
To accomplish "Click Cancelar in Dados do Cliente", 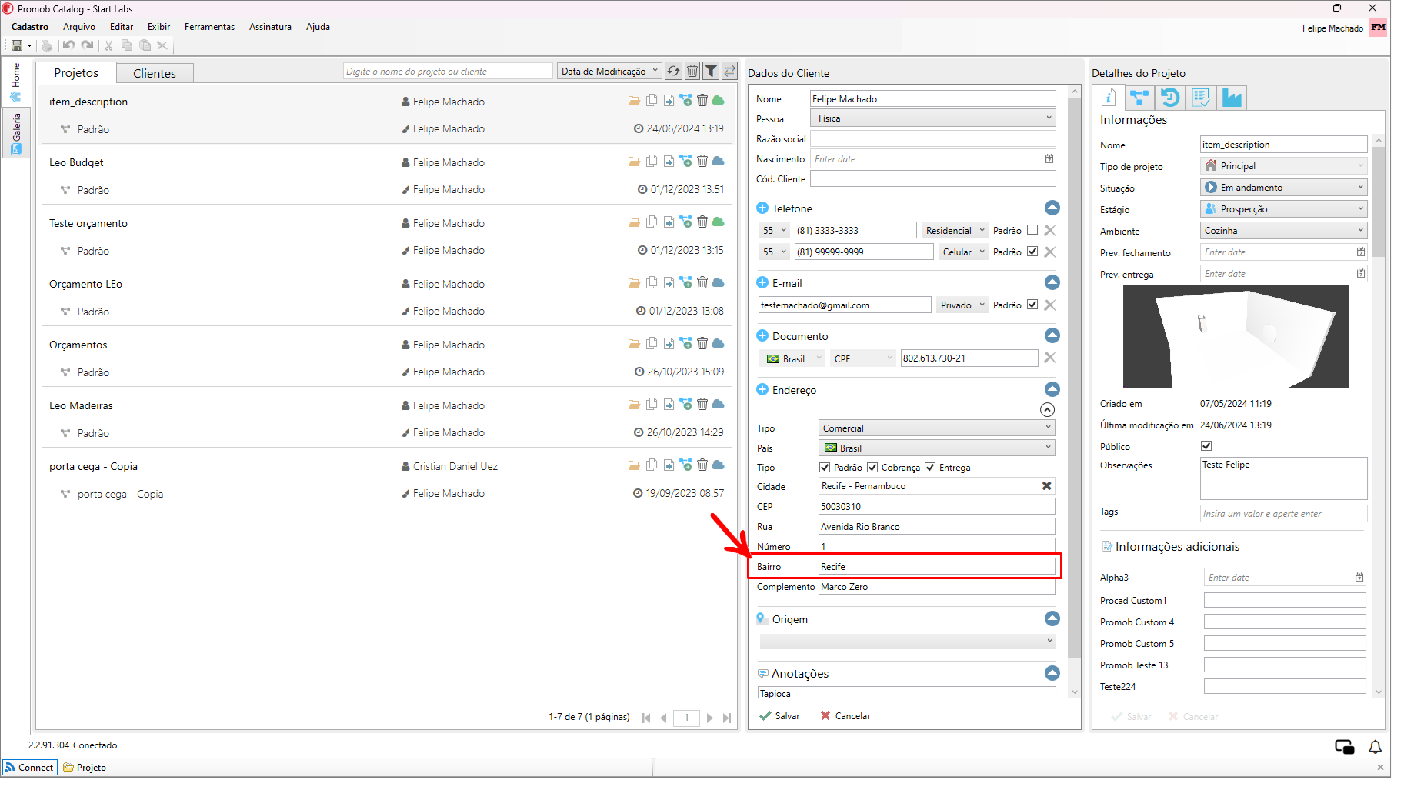I will [x=845, y=716].
